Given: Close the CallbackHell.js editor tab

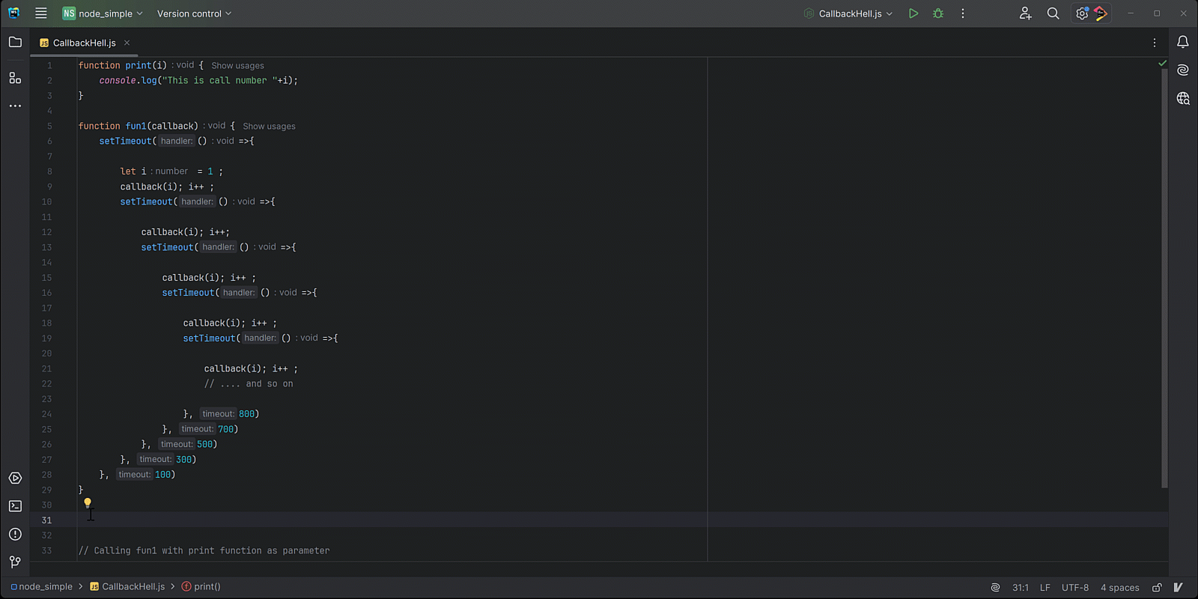Looking at the screenshot, I should [127, 43].
